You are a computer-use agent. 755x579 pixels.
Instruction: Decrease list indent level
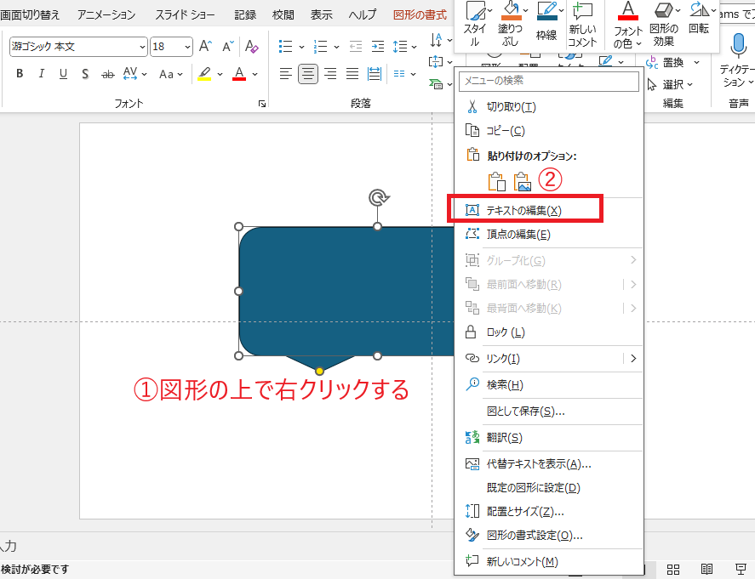355,47
